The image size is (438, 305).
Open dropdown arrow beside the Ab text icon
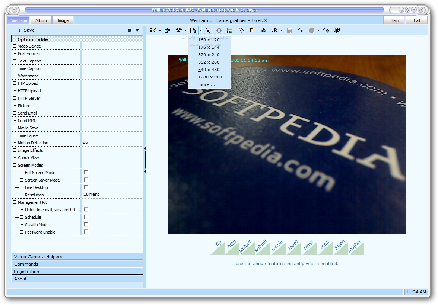coord(282,31)
